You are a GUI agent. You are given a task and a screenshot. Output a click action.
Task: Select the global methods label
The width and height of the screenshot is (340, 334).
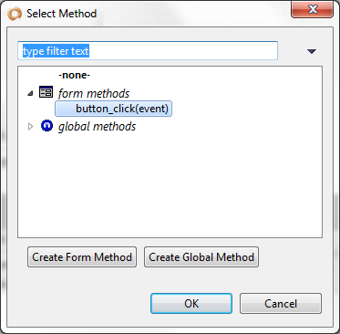(x=97, y=126)
